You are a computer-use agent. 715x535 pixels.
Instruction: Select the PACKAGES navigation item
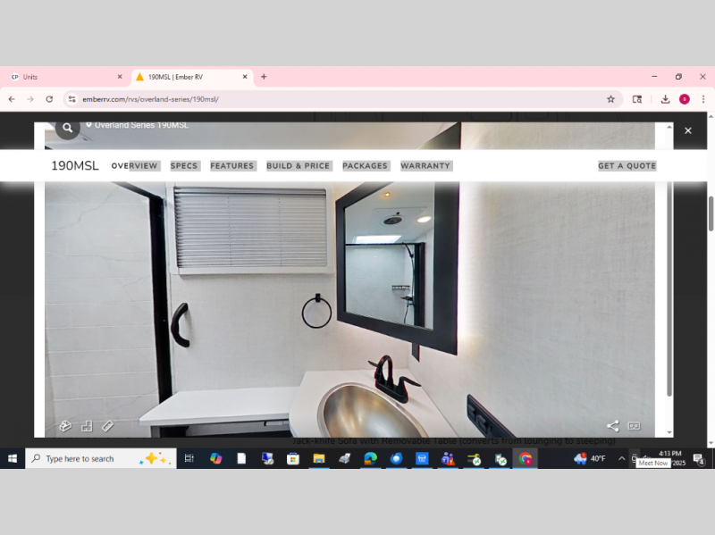[x=366, y=165]
